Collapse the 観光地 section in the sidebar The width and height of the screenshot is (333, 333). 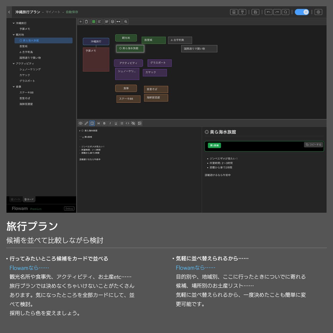tap(13, 34)
